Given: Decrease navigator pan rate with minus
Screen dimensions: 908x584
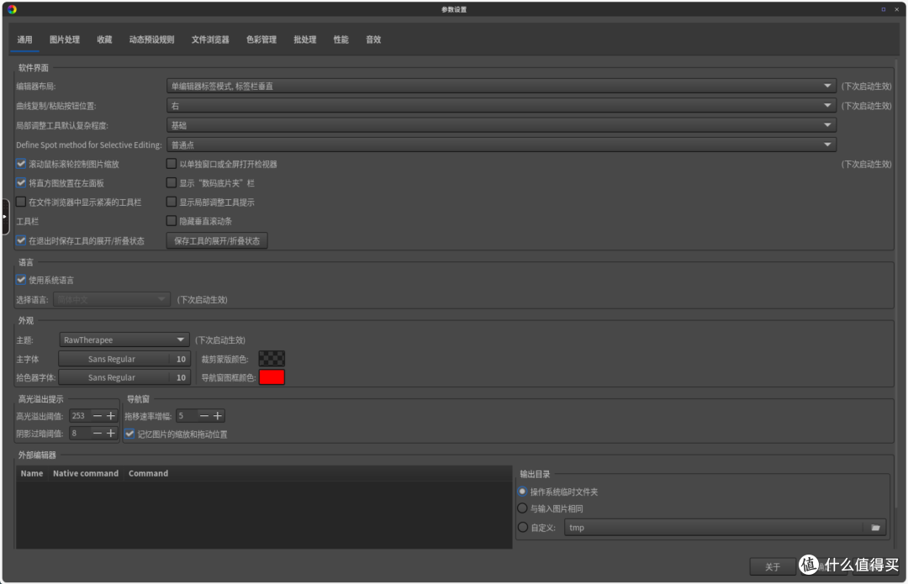Looking at the screenshot, I should [x=203, y=416].
